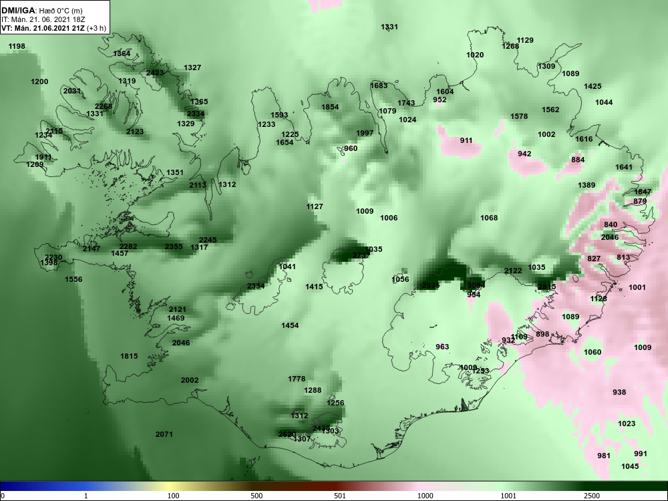Screen dimensions: 668x501
Task: Click the map value 2147
Action: point(92,248)
